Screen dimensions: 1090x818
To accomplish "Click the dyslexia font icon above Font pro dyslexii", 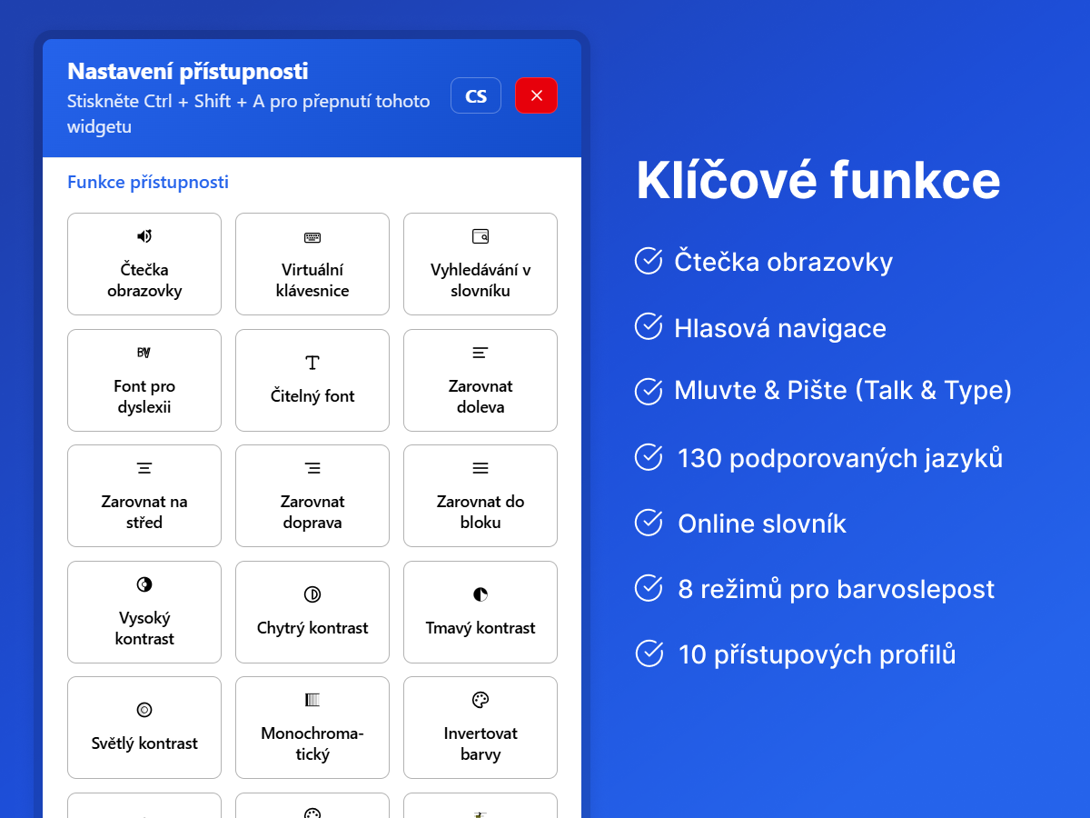I will [x=144, y=353].
